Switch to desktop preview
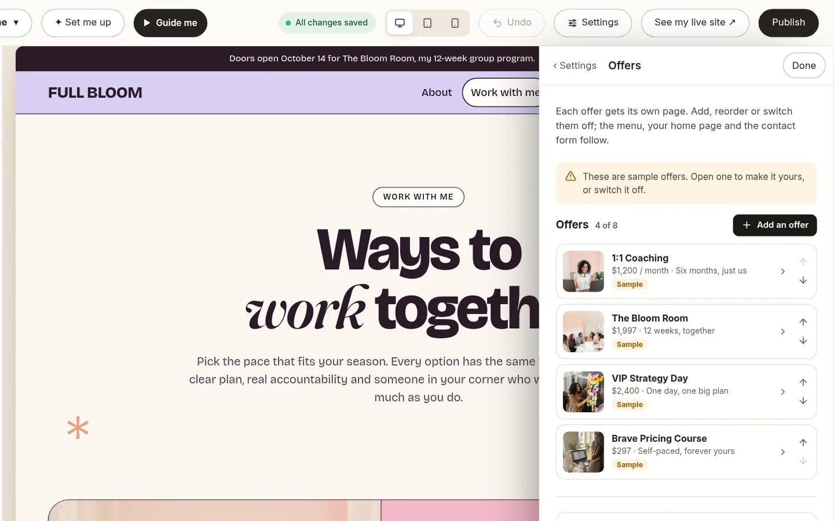834x521 pixels. point(400,23)
